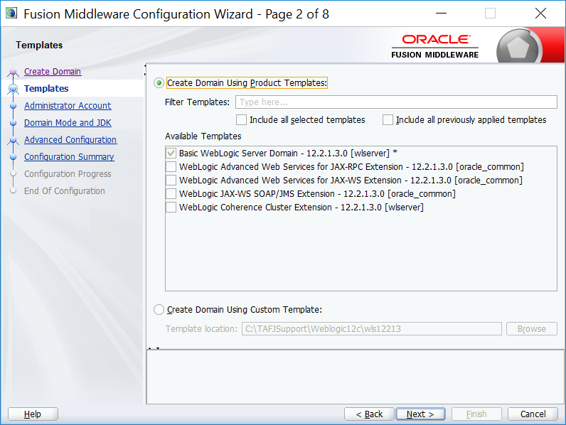The width and height of the screenshot is (566, 425).
Task: Check WebLogic JAX-WS SOAP/JMS Extension template
Action: [x=171, y=194]
